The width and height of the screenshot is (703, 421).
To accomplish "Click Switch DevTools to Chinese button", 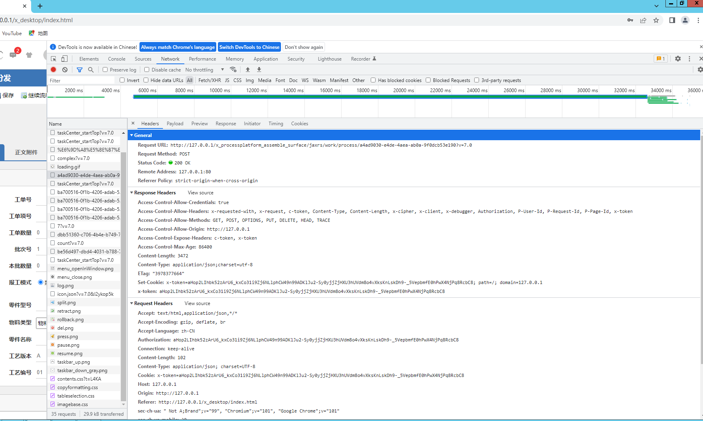I will pos(249,47).
